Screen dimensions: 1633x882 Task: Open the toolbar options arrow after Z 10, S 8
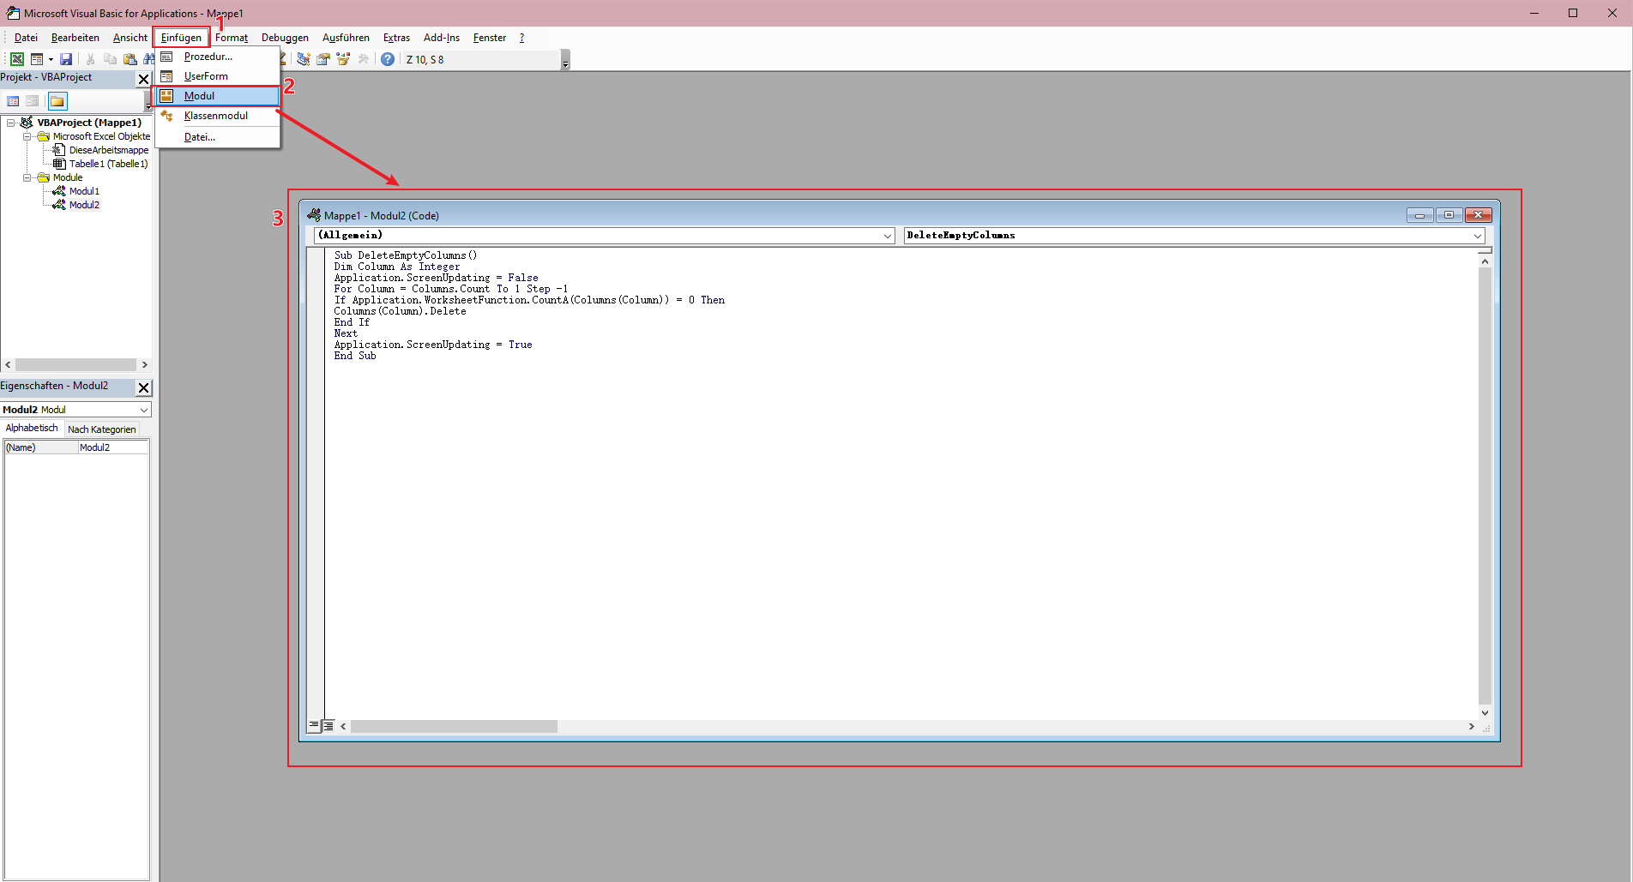[565, 60]
